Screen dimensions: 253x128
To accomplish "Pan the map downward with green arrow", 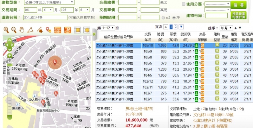I will point(9,49).
